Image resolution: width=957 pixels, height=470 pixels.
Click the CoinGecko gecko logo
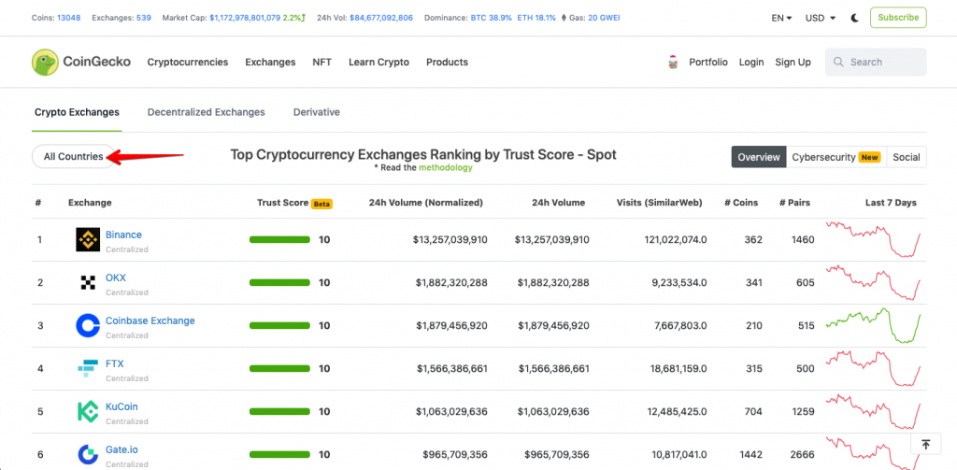point(45,63)
